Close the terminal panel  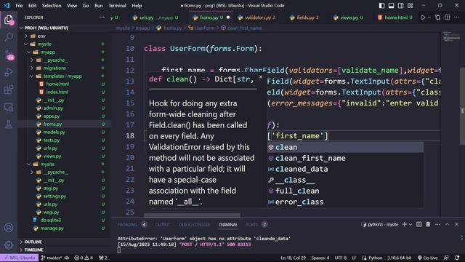(457, 225)
